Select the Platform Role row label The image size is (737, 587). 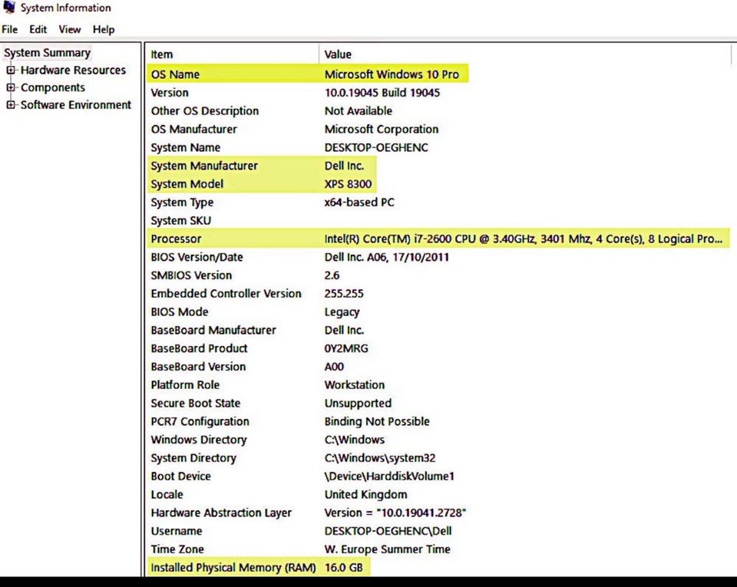[185, 385]
